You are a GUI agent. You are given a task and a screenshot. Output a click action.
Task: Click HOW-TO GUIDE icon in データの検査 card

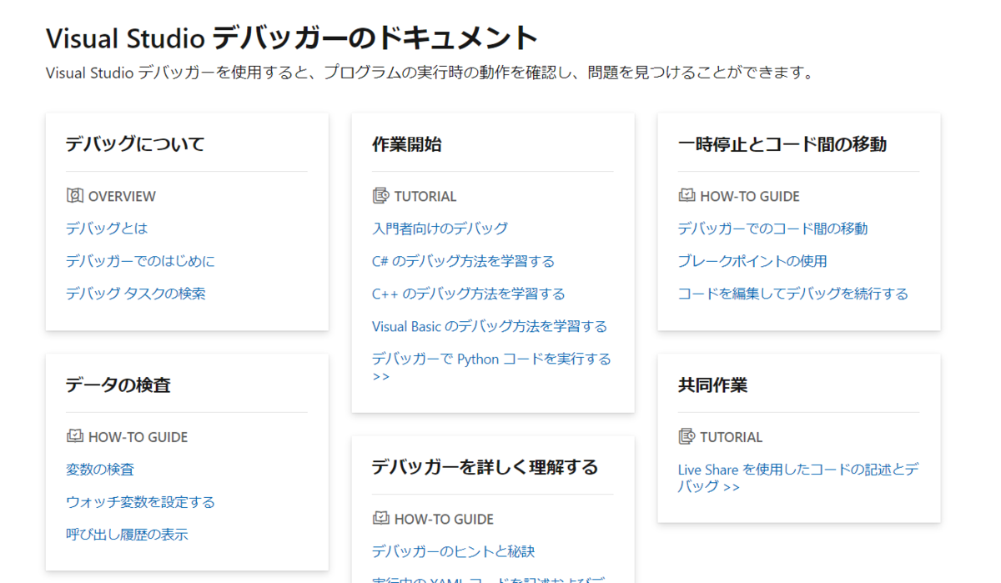coord(74,435)
